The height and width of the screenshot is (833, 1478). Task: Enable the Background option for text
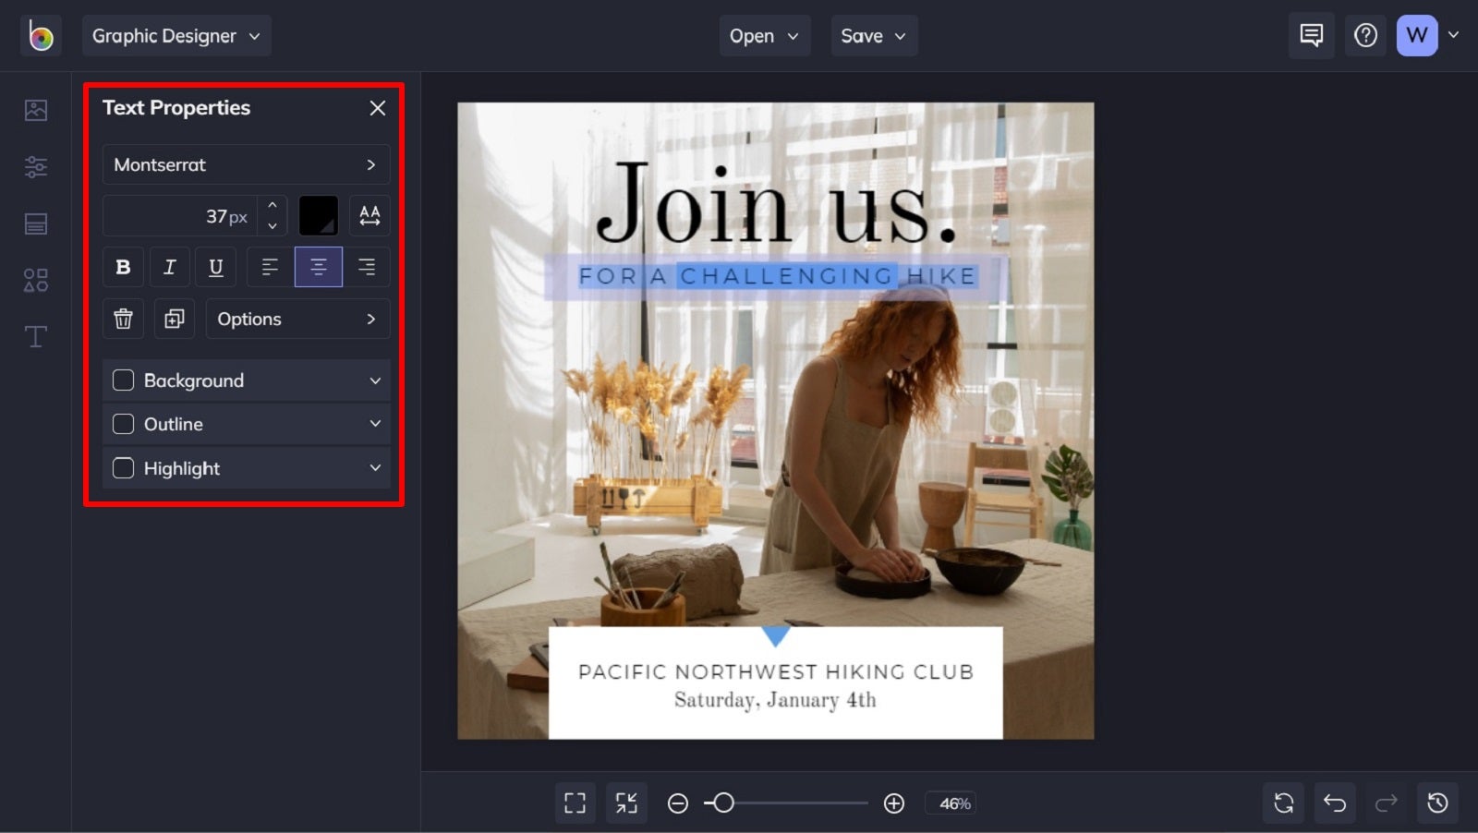(123, 380)
